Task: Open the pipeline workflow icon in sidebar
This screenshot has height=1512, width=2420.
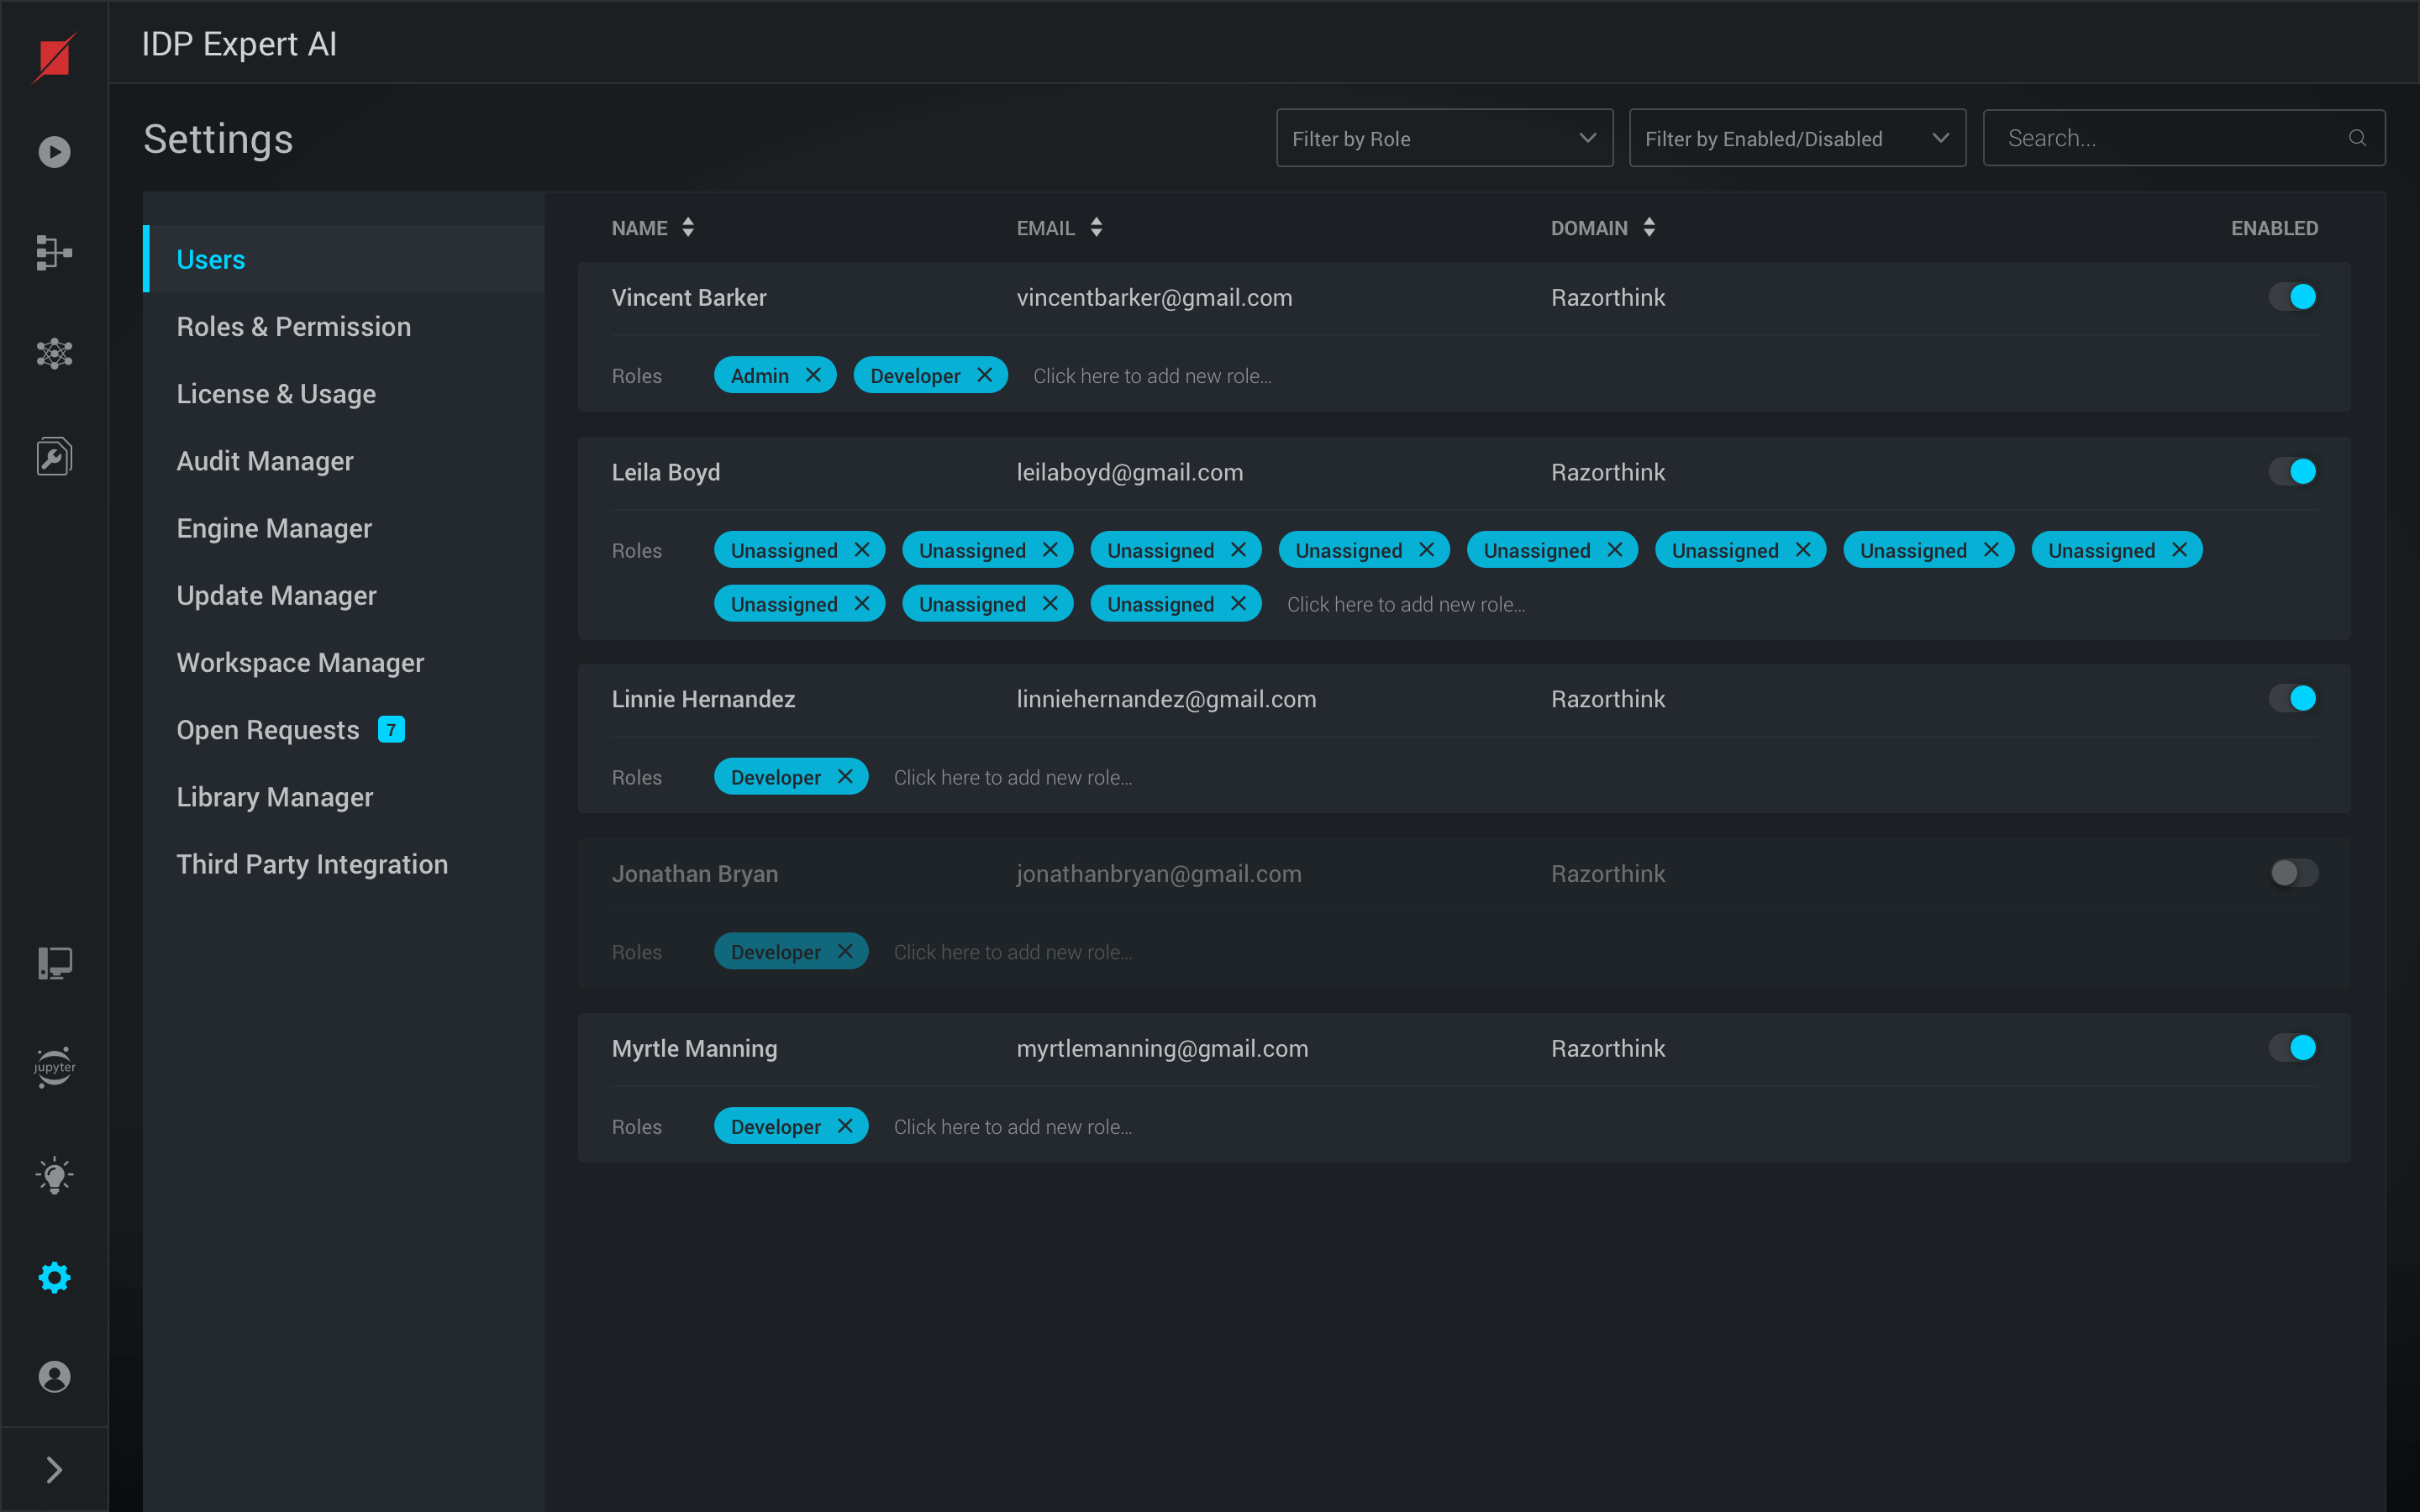Action: click(x=54, y=252)
